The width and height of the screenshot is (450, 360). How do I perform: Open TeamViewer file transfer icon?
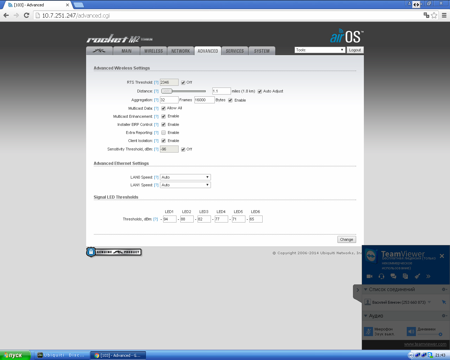click(405, 276)
